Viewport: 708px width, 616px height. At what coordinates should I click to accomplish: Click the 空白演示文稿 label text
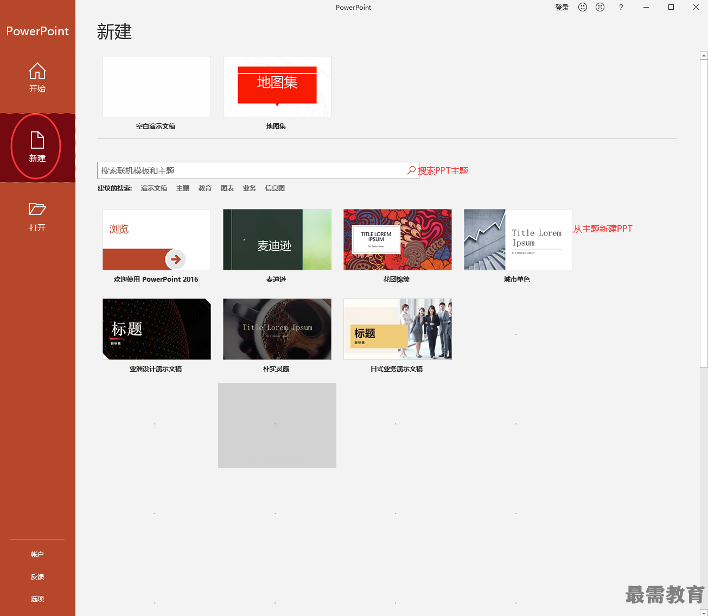pos(156,126)
